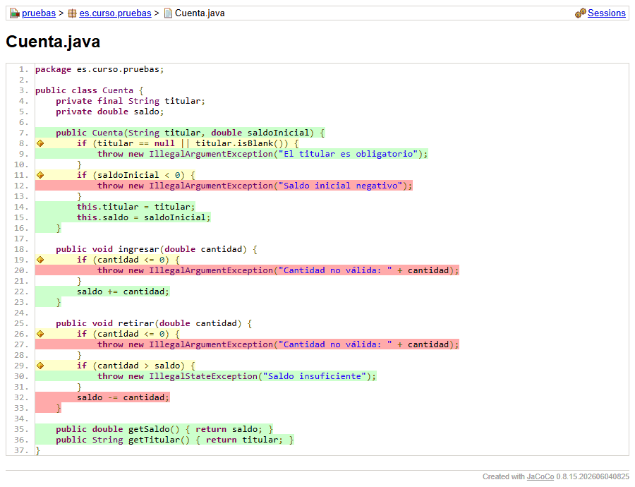Click the branch diamond on line 29
This screenshot has height=487, width=635.
[x=40, y=366]
